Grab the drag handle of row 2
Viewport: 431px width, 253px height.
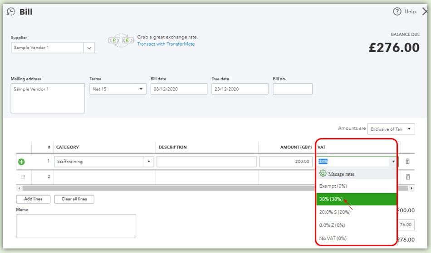(x=23, y=177)
